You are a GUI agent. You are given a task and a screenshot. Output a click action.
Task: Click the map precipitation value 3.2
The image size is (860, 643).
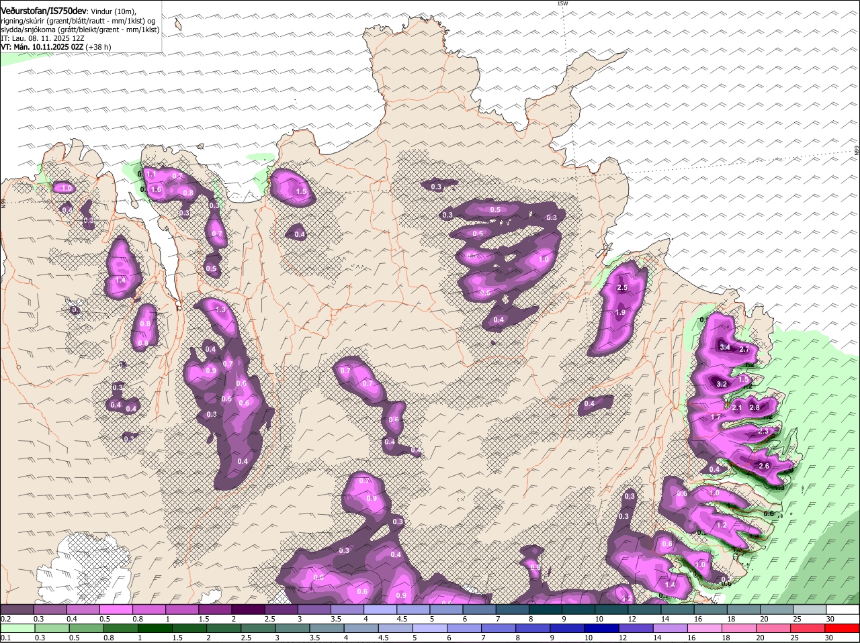tap(722, 384)
